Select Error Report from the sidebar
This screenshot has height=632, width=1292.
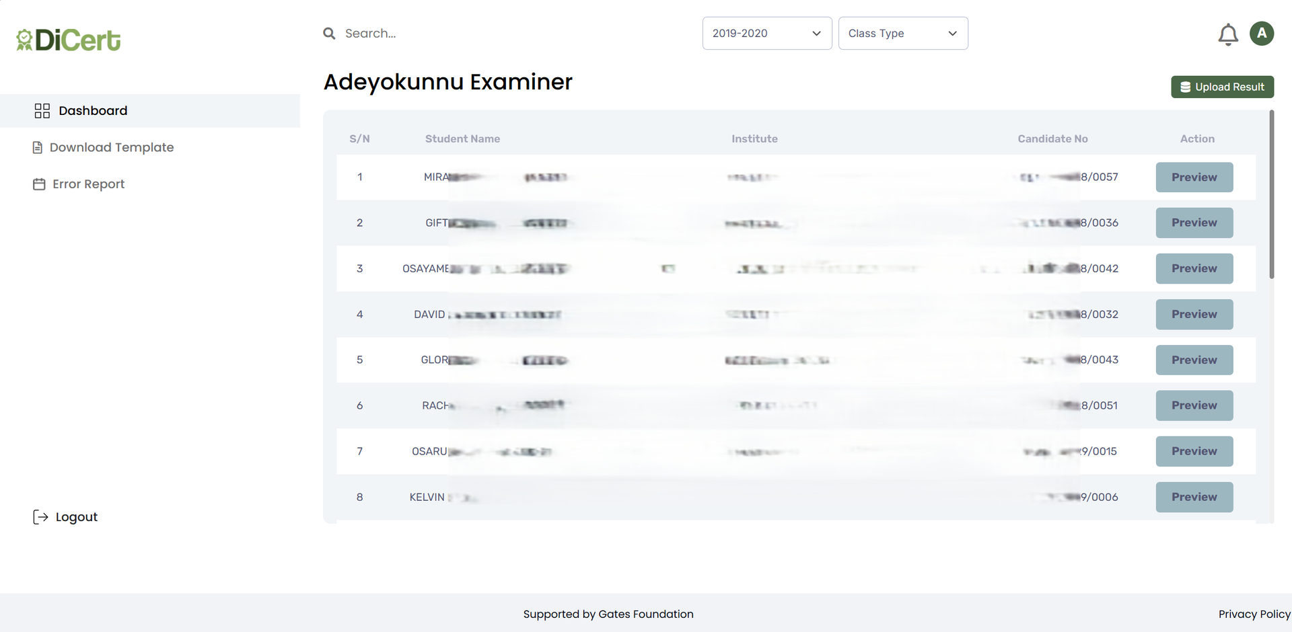click(89, 184)
